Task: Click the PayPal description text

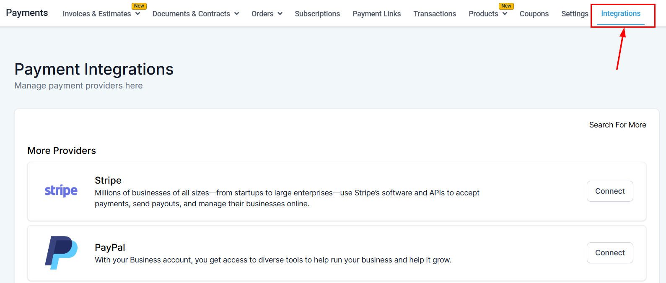Action: coord(273,260)
